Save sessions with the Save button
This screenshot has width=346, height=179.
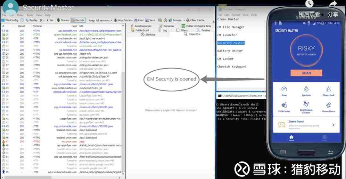click(x=150, y=20)
